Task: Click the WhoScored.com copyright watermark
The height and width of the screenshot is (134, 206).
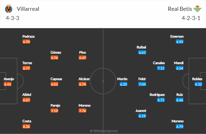Action: pyautogui.click(x=104, y=131)
